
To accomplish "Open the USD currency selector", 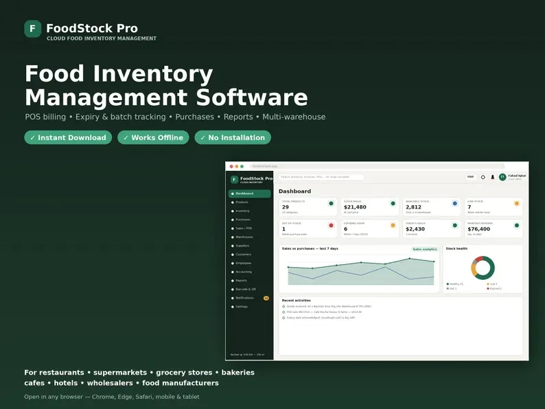I will coord(470,177).
